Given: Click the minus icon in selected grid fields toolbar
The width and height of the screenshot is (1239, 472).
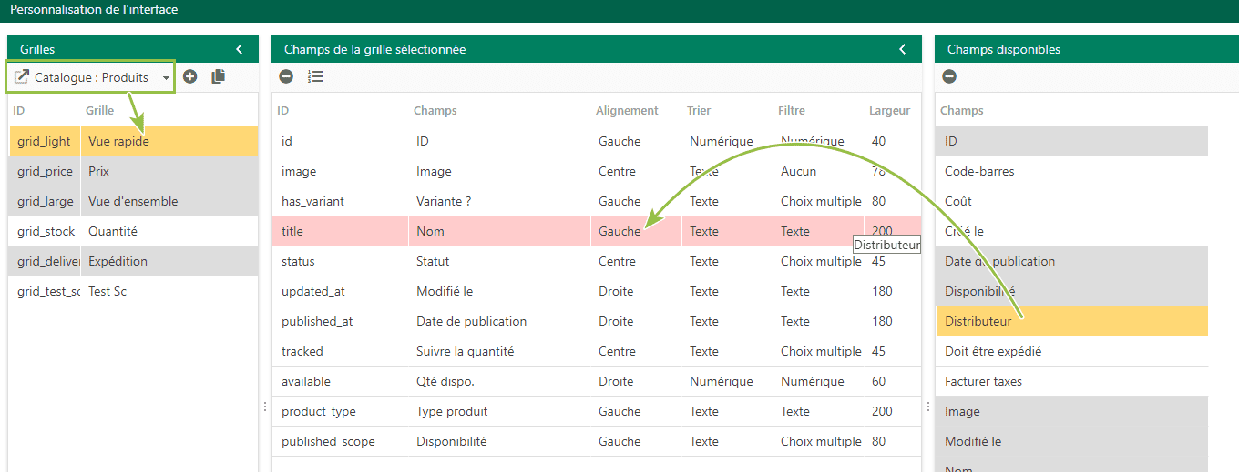Looking at the screenshot, I should (x=286, y=77).
